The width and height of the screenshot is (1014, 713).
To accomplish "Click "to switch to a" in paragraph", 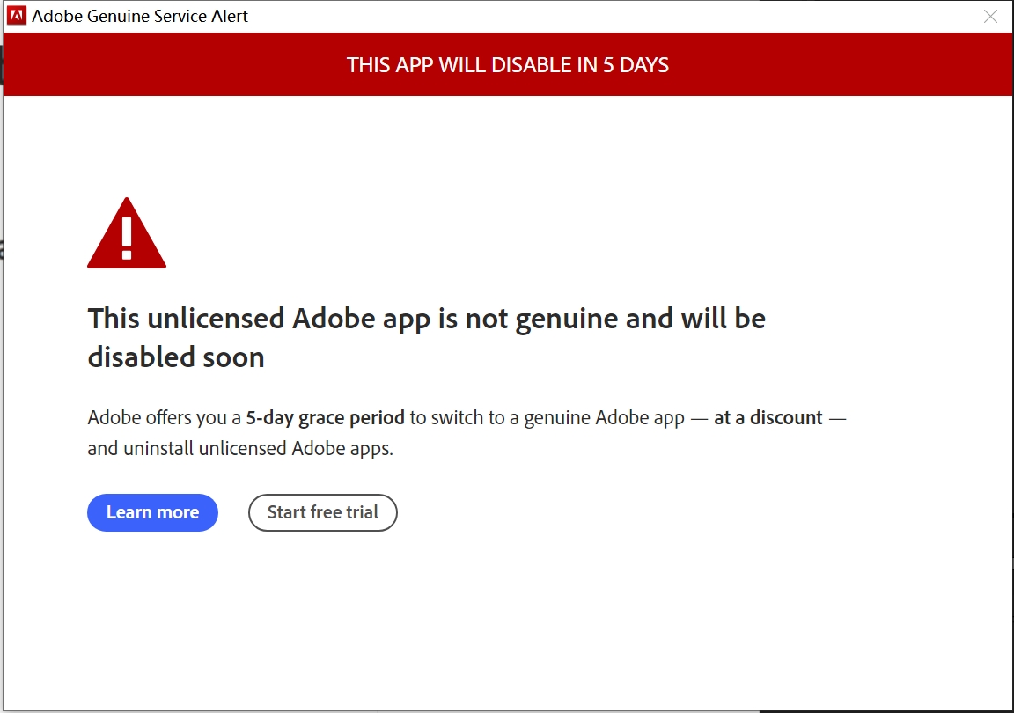I will pyautogui.click(x=464, y=417).
